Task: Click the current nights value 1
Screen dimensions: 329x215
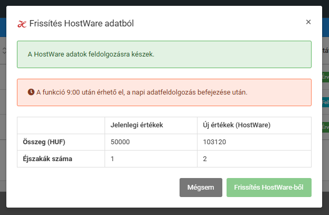Action: 112,158
